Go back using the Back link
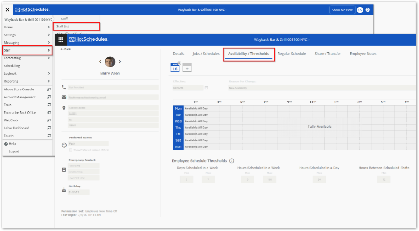 pos(66,49)
